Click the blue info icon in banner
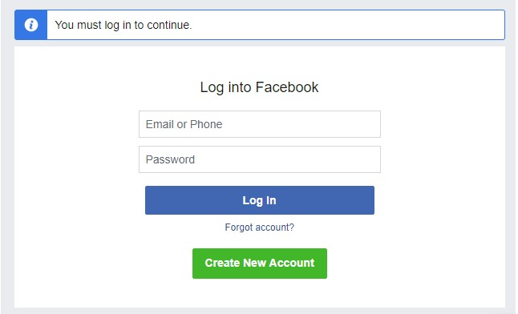Screen dimensions: 518x314 click(x=31, y=25)
